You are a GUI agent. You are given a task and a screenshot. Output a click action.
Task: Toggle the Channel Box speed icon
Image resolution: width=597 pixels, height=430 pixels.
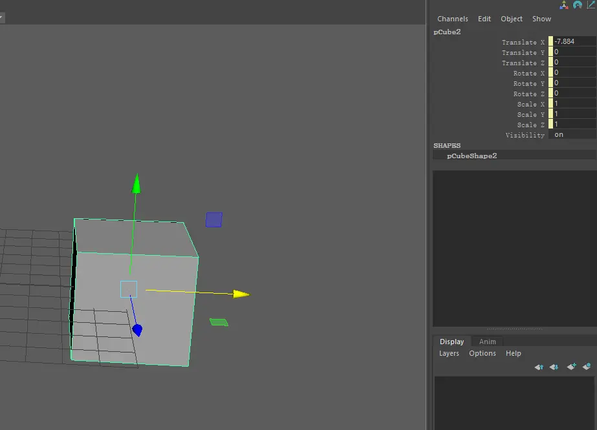point(578,5)
